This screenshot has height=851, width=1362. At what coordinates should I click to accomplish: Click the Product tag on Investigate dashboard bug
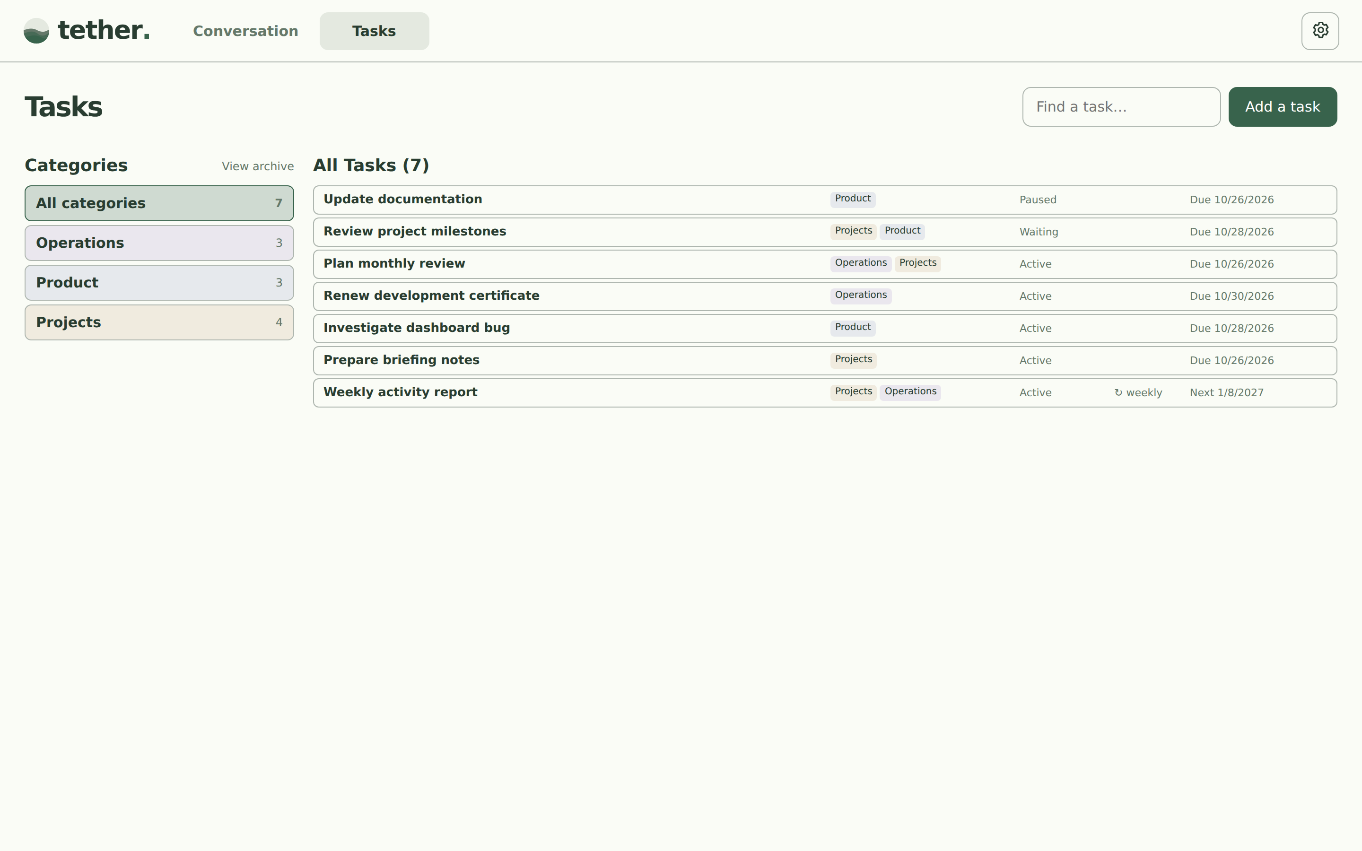pyautogui.click(x=853, y=328)
